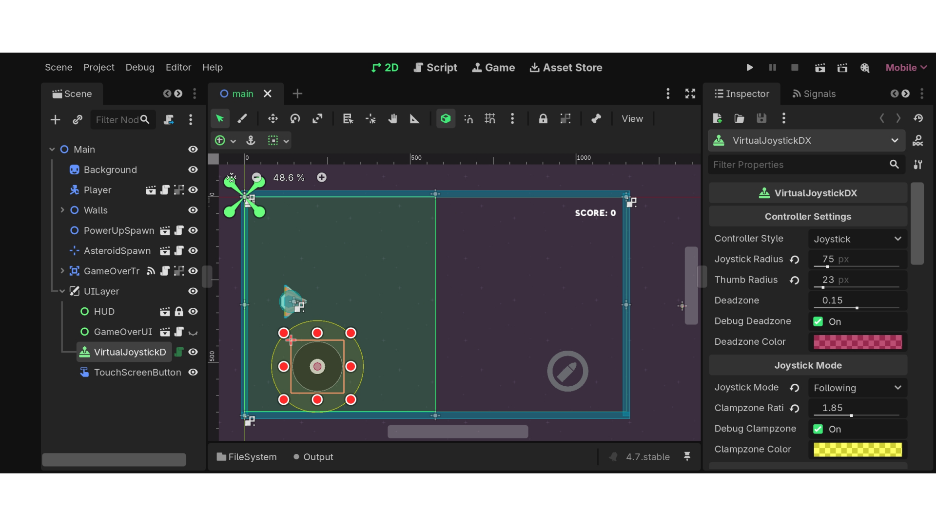Open the Debug menu
The image size is (936, 526).
[x=140, y=67]
